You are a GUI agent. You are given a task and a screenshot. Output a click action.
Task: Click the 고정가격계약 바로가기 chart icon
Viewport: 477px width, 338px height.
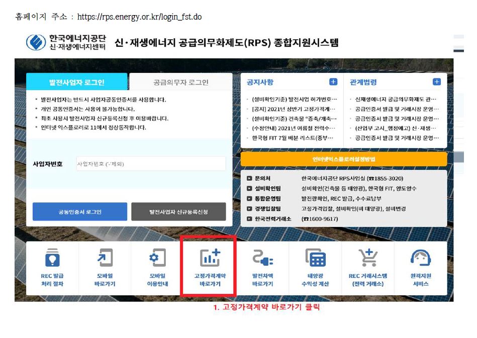click(210, 258)
